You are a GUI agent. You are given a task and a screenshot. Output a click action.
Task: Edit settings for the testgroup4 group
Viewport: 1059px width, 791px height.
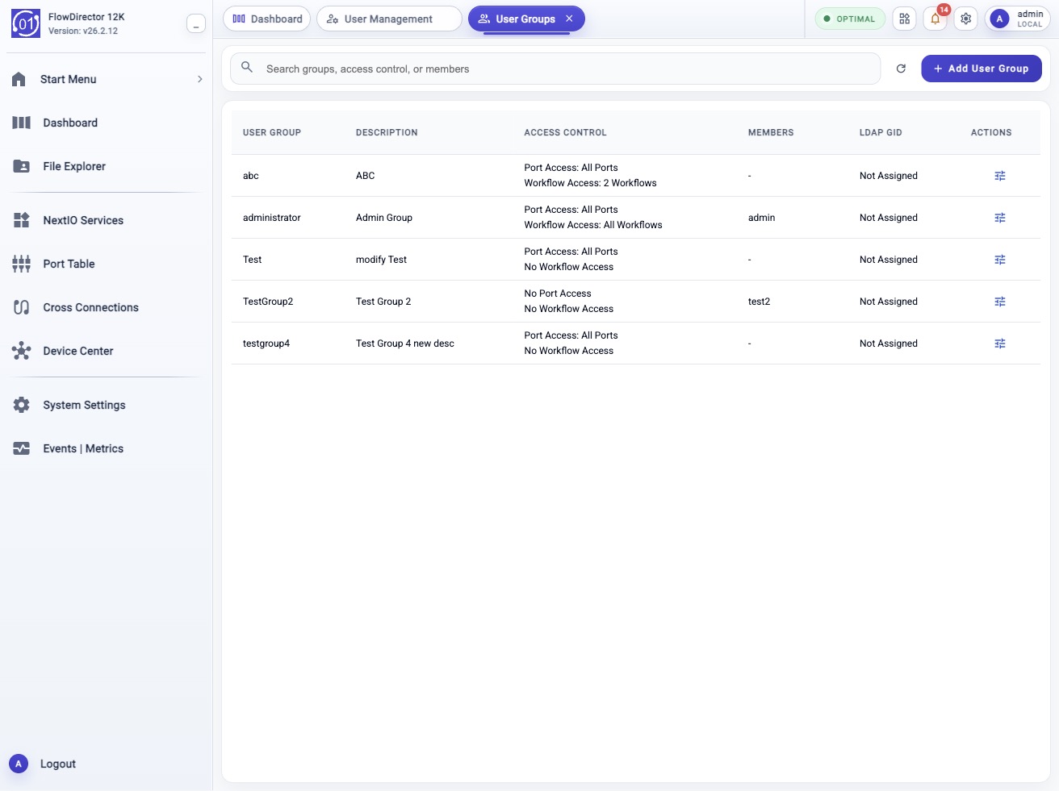1000,343
